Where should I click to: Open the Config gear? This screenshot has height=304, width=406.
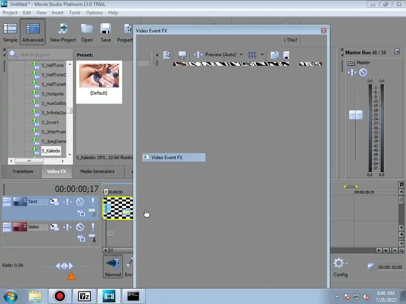point(339,263)
